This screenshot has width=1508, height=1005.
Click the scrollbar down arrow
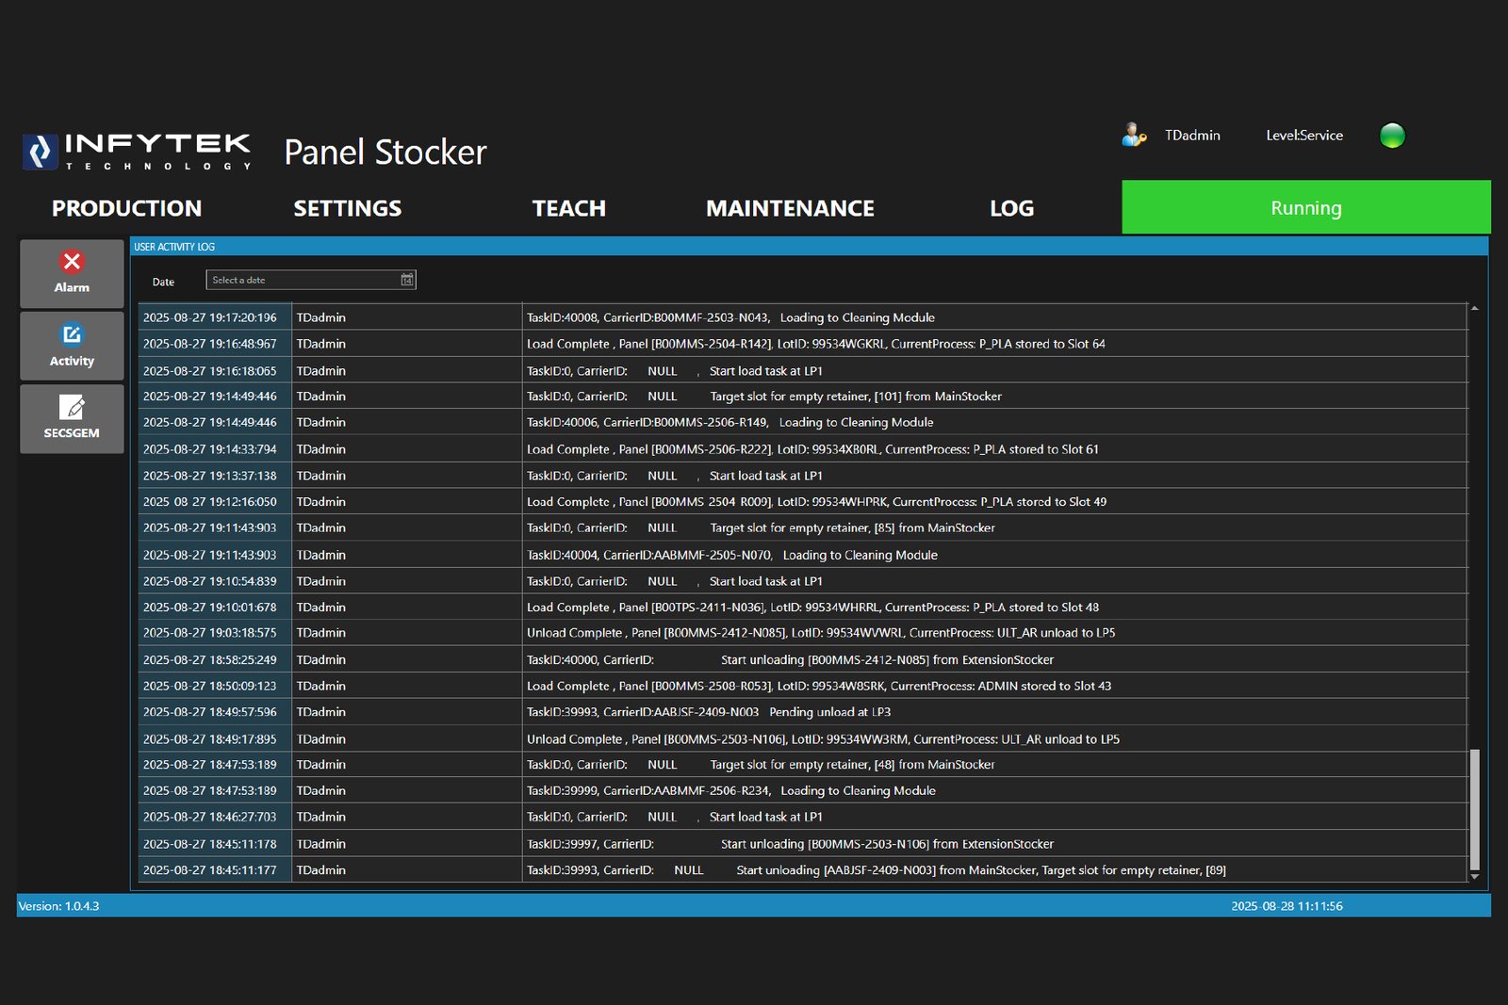(1475, 876)
